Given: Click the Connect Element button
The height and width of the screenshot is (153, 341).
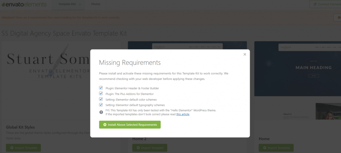Looking at the screenshot, I should (x=325, y=4).
